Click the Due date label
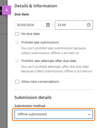This screenshot has height=128, width=97. [22, 14]
